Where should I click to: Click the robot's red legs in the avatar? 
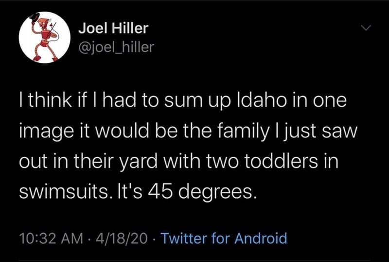47,53
